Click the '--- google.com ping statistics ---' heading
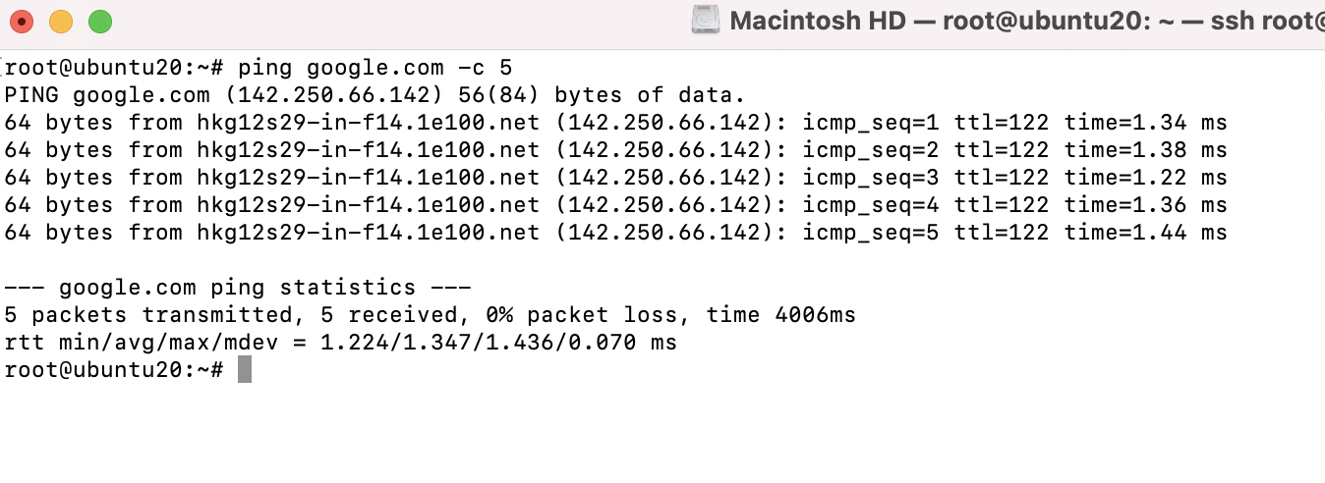This screenshot has height=483, width=1325. pos(238,288)
